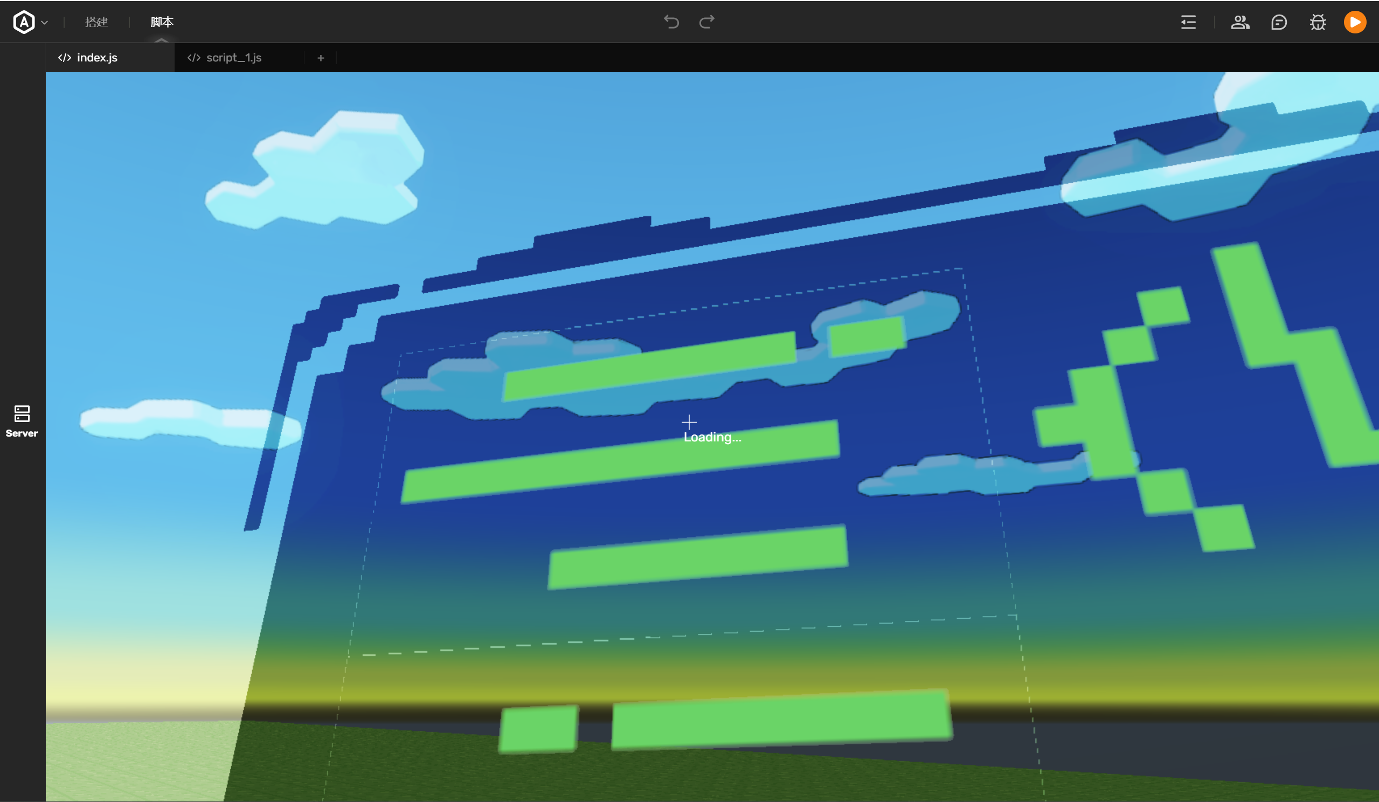Open the debug bug icon
1379x802 pixels.
coord(1318,22)
